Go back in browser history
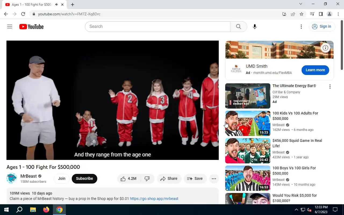344x215 pixels. point(6,14)
